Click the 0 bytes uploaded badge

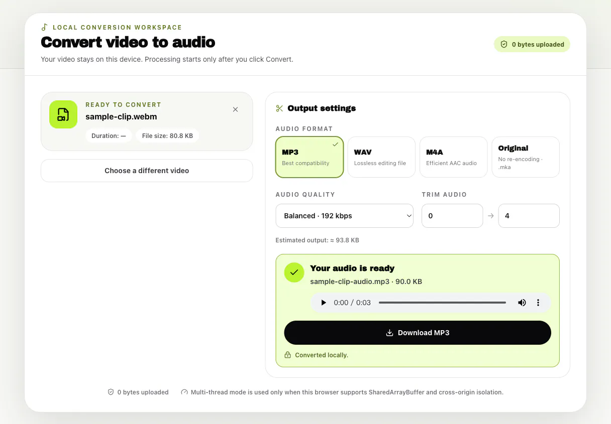pyautogui.click(x=532, y=44)
